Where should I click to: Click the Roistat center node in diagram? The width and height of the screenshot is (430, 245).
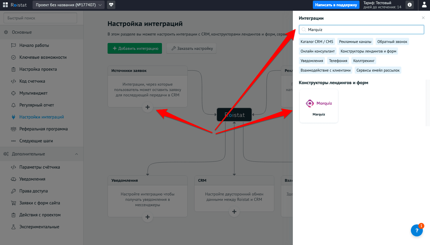click(x=234, y=115)
